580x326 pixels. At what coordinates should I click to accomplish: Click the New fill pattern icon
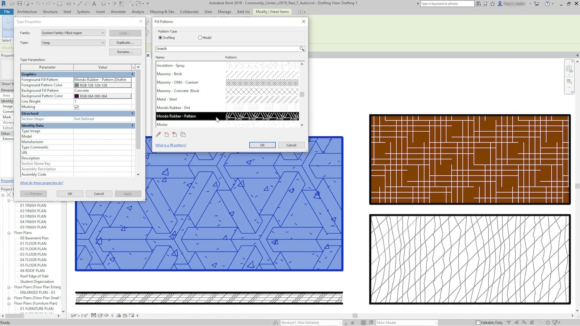point(167,134)
